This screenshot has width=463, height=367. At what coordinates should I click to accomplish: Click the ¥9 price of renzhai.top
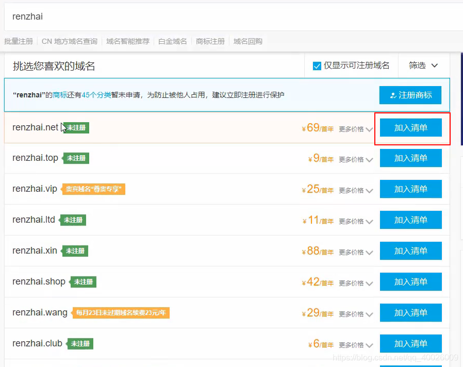[x=321, y=158]
